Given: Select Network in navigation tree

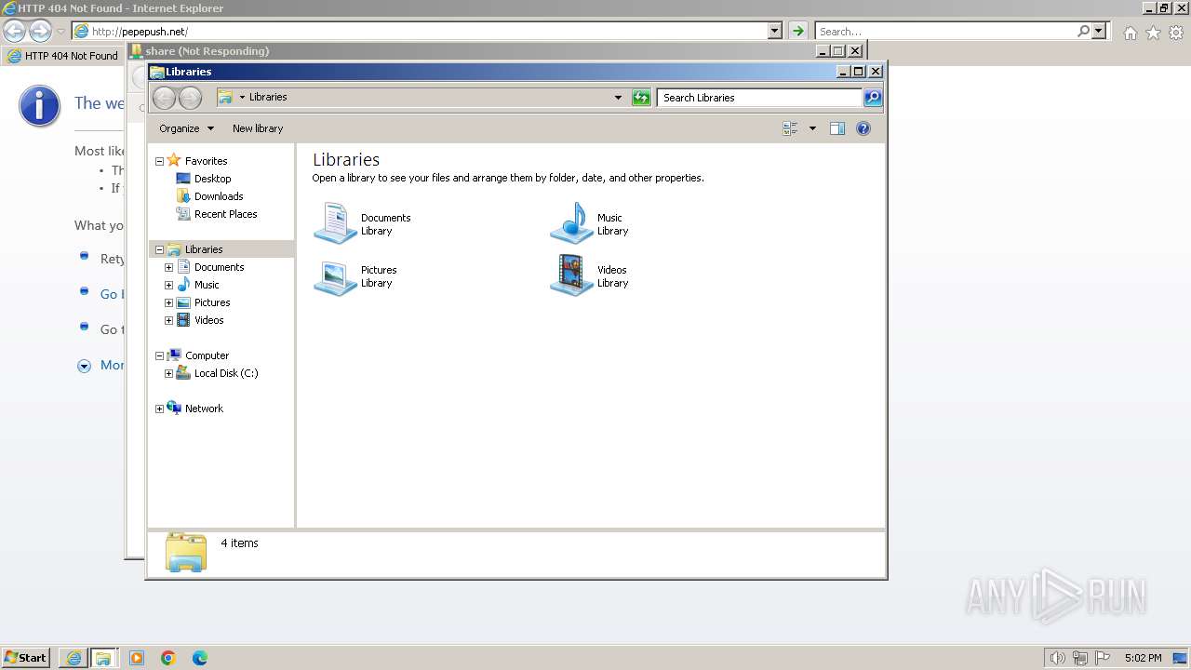Looking at the screenshot, I should [x=204, y=409].
